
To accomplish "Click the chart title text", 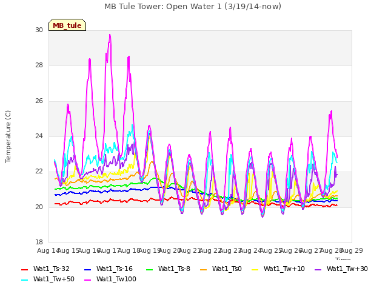I will 193,7.
